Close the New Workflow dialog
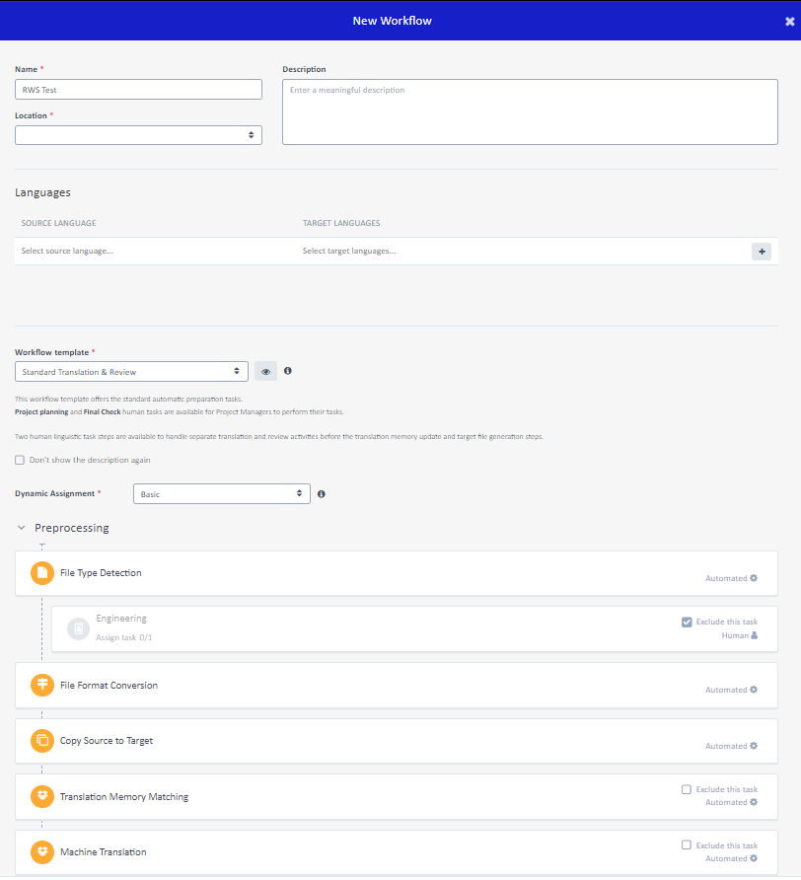This screenshot has width=801, height=880. [x=789, y=21]
